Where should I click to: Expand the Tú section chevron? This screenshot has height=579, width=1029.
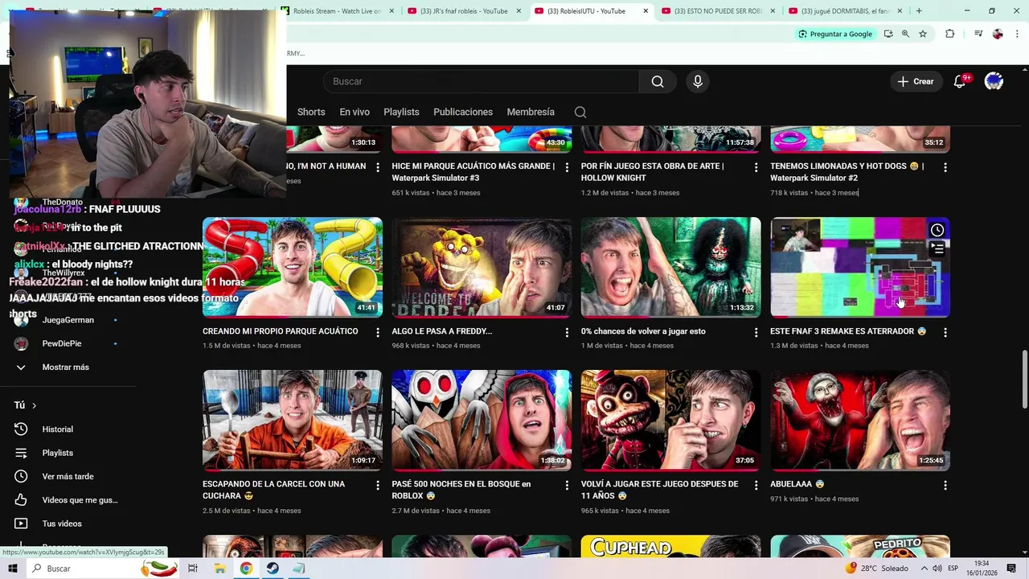coord(34,405)
